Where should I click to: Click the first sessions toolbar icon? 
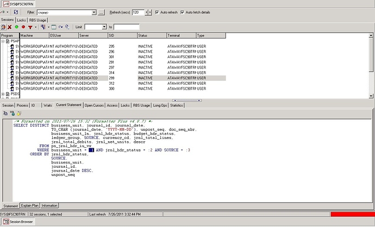click(3, 27)
